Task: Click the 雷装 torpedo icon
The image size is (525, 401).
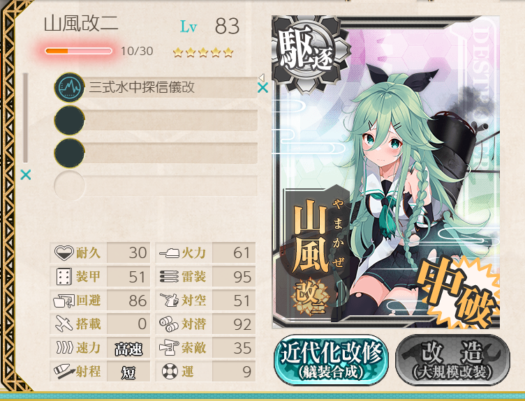Action: click(169, 277)
